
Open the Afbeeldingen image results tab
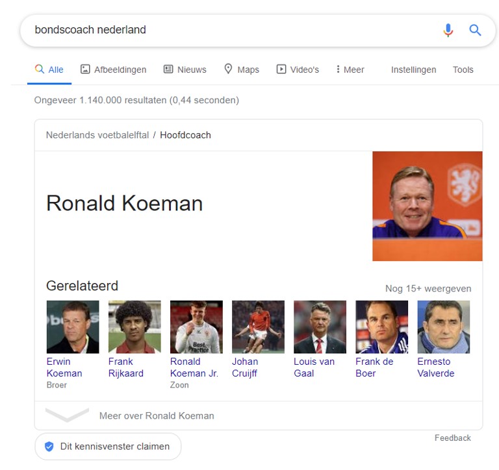point(113,69)
